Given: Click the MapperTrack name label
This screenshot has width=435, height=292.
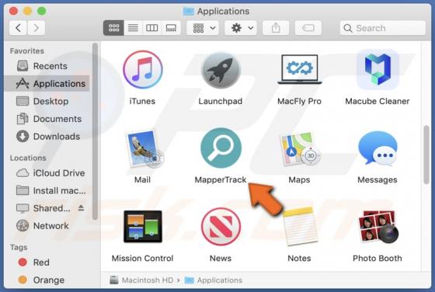Looking at the screenshot, I should point(221,179).
